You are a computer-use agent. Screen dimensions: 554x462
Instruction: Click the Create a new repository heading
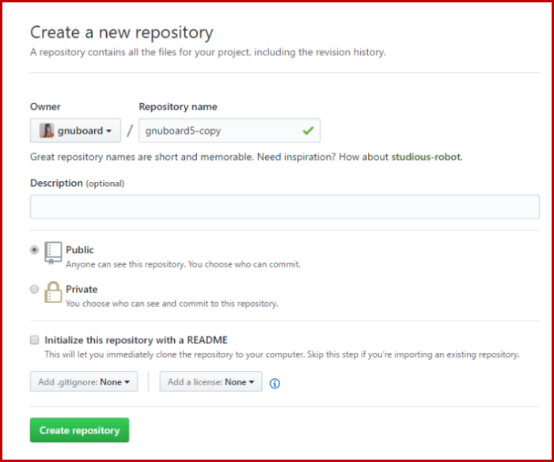(x=122, y=32)
